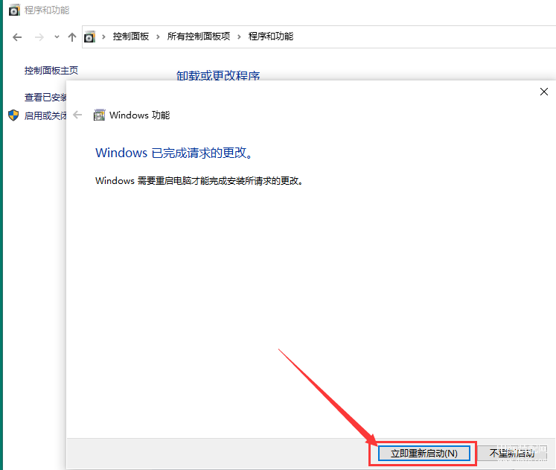
Task: Expand the chevron after 控制面板 breadcrumb
Action: coord(158,36)
